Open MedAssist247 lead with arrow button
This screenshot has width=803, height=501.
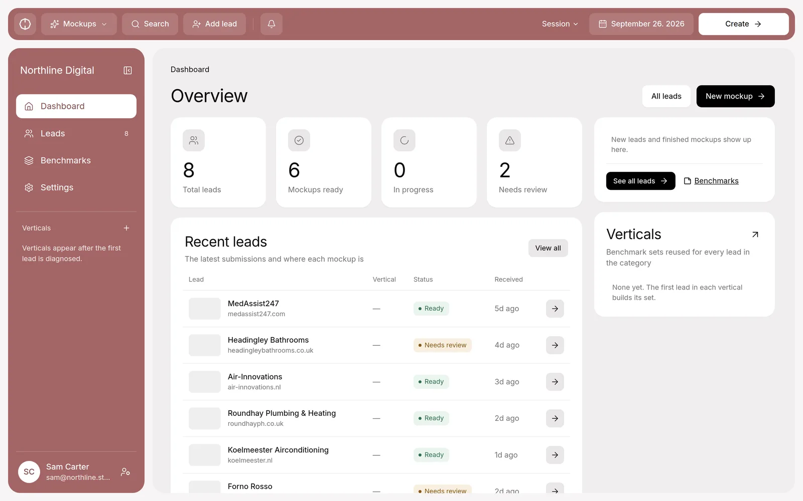pyautogui.click(x=555, y=309)
